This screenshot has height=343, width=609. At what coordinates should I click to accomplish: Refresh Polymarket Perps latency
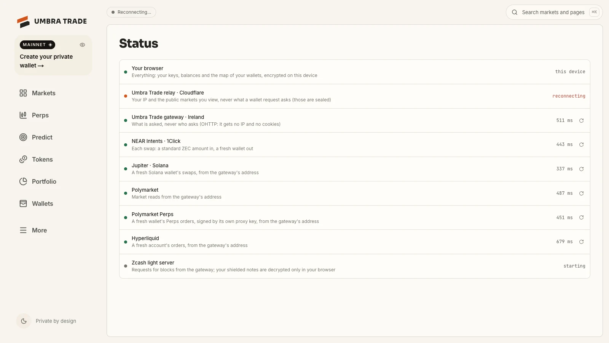[x=581, y=218]
